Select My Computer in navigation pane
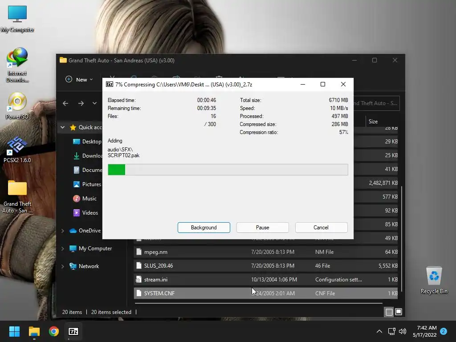Viewport: 456px width, 342px height. (x=90, y=248)
